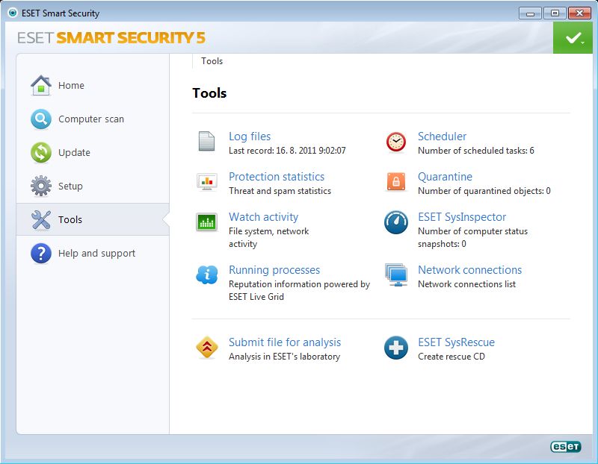Open the Computer scan section
This screenshot has height=464, width=598.
click(x=93, y=119)
